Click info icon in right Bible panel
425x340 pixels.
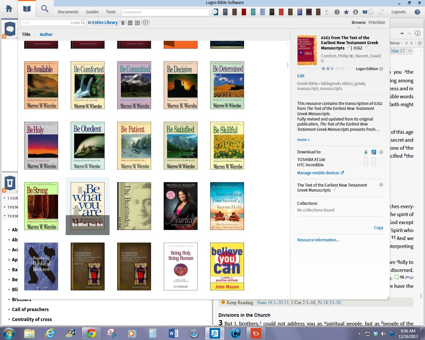[x=418, y=33]
